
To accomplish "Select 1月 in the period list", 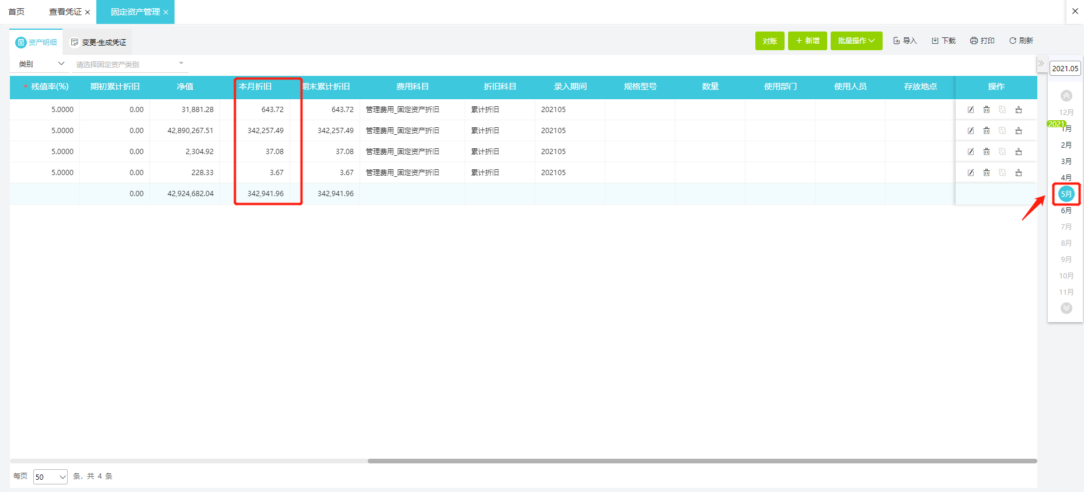I will pos(1066,129).
